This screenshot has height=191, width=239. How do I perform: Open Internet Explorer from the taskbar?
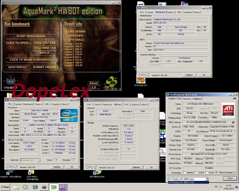point(35,187)
